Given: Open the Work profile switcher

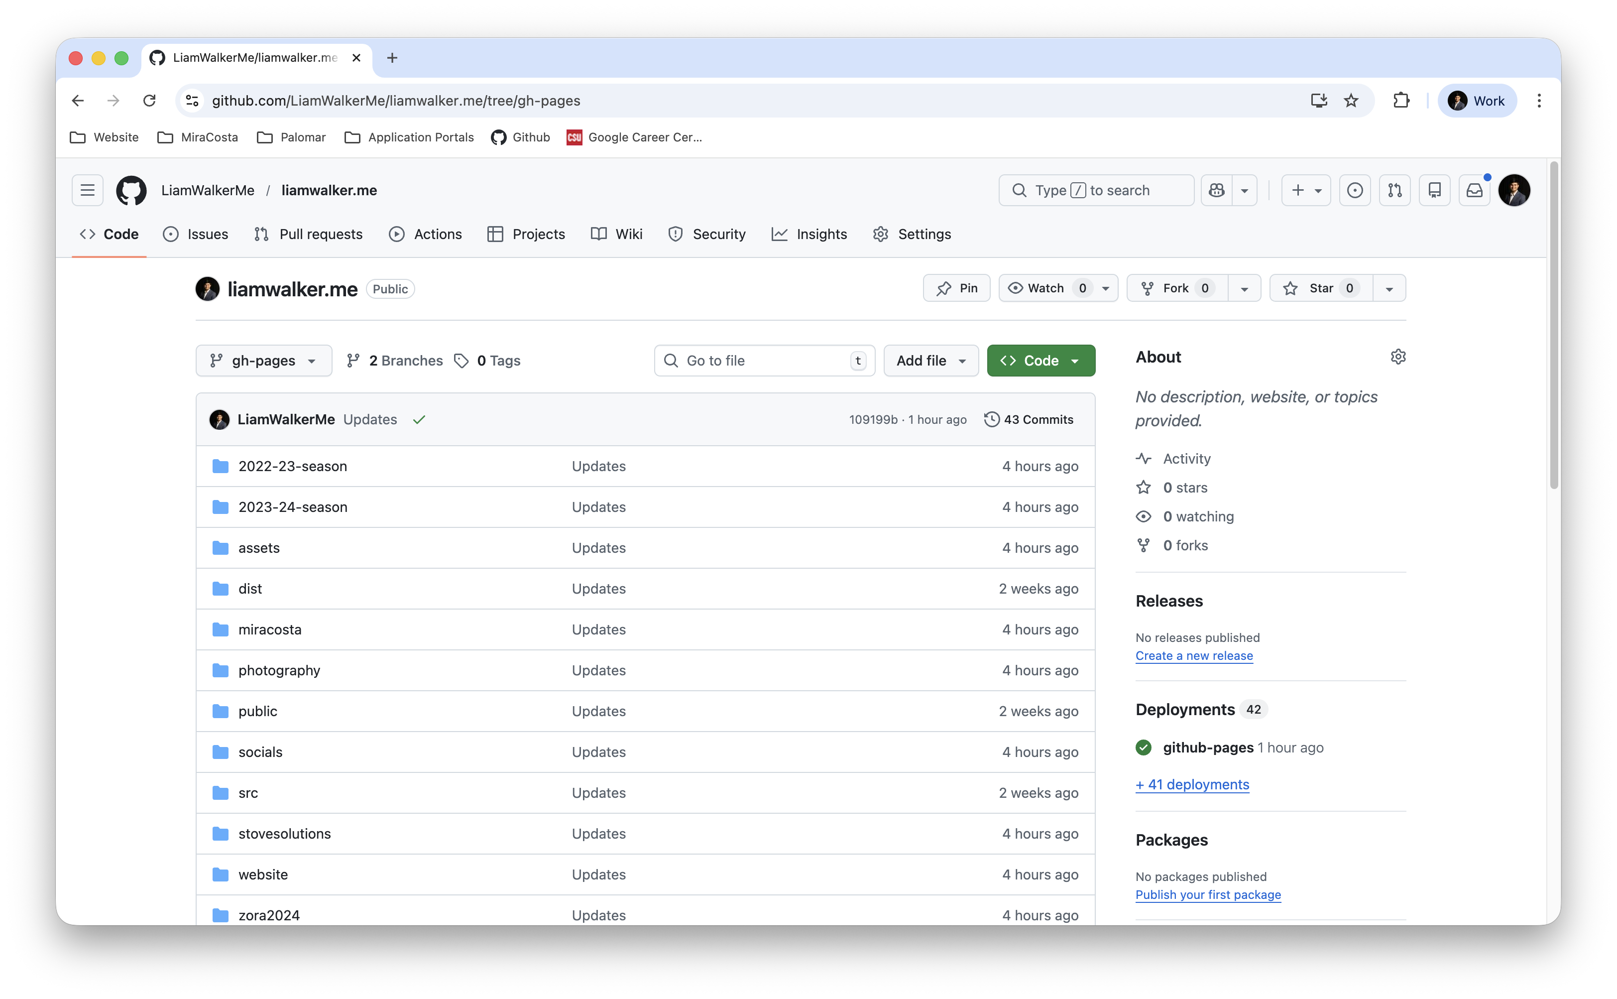Looking at the screenshot, I should 1476,101.
